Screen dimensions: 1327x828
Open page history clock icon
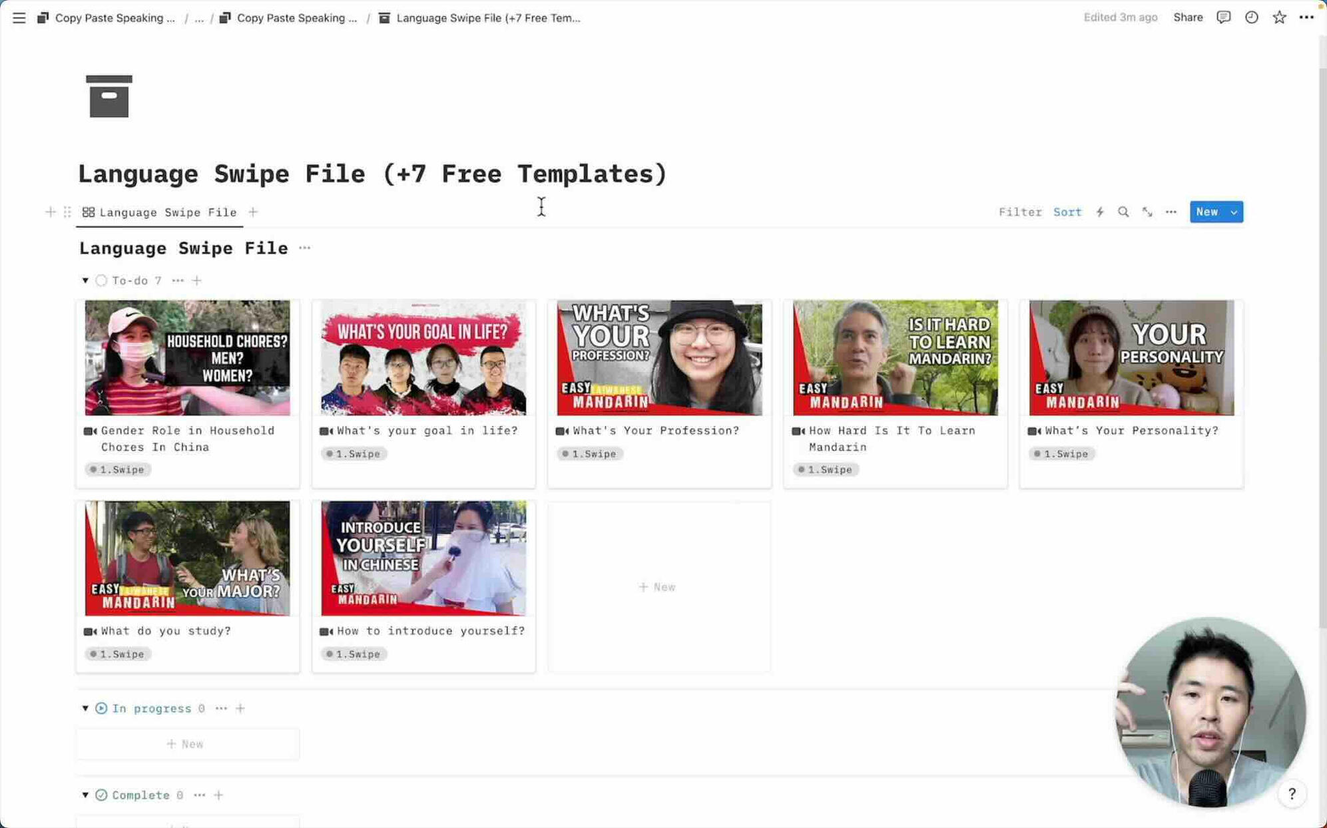tap(1251, 17)
